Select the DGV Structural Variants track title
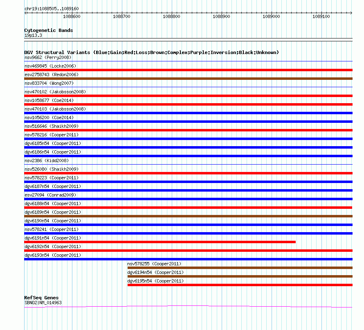This screenshot has width=364, height=330. click(x=151, y=52)
